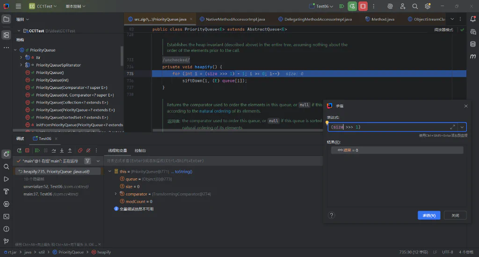The width and height of the screenshot is (479, 257).
Task: Open the expression history dropdown in the evaluate dialog
Action: [462, 127]
